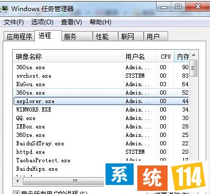
Task: Maximize the Task Manager window
Action: coord(178,7)
